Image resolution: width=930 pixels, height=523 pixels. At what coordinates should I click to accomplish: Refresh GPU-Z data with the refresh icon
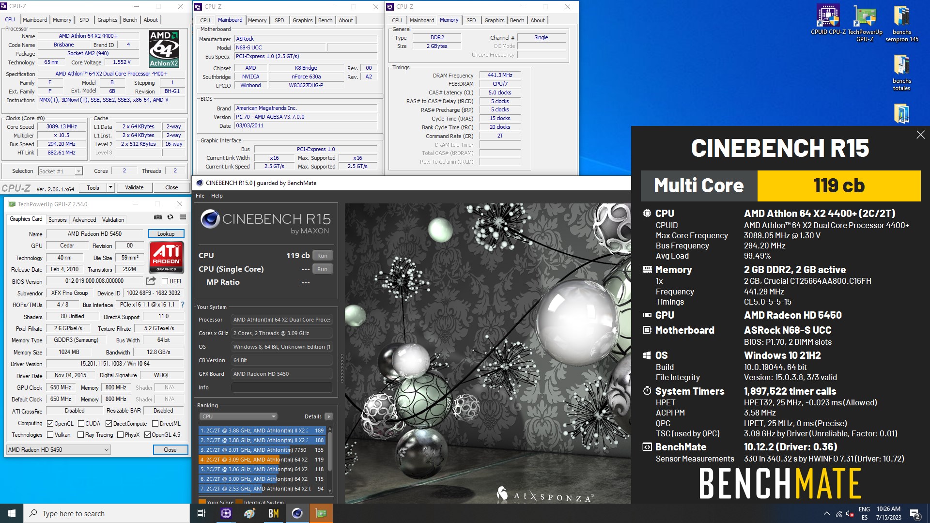coord(170,217)
